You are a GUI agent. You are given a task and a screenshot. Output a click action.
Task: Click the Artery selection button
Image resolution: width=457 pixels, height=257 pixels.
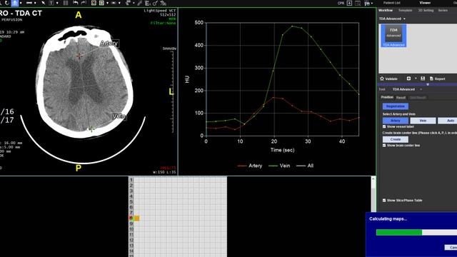pos(395,121)
